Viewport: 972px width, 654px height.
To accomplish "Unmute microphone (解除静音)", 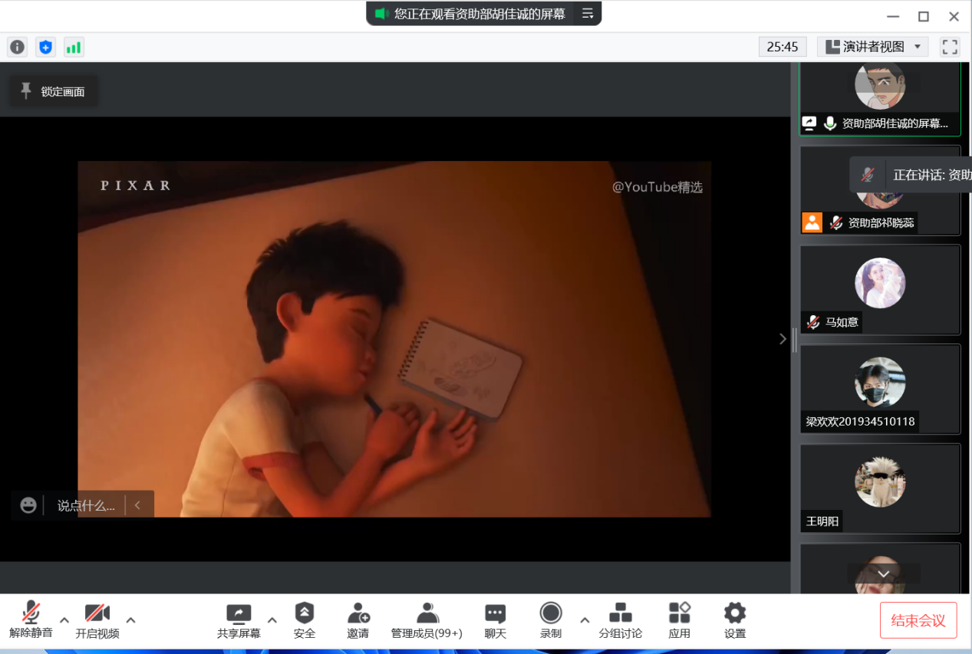I will tap(31, 620).
